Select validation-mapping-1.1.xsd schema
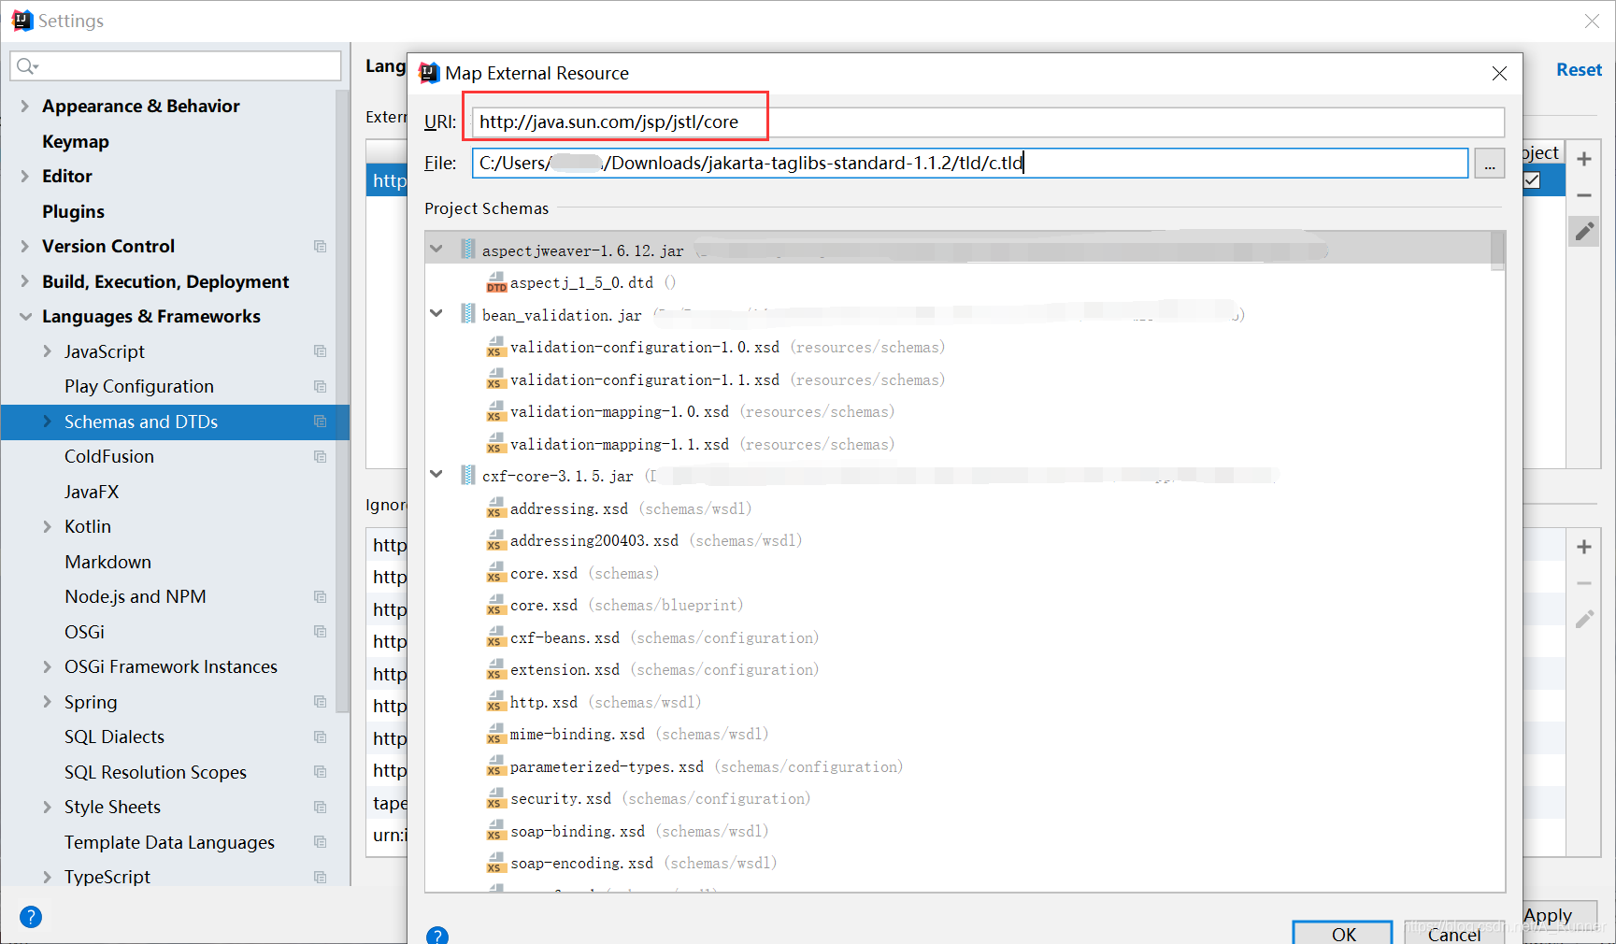1616x944 pixels. [x=620, y=445]
